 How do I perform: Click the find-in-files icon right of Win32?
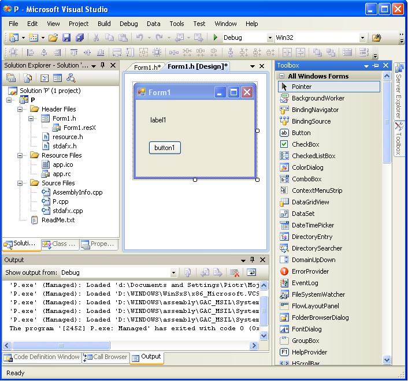(x=376, y=38)
